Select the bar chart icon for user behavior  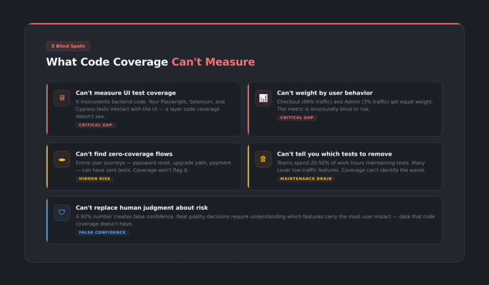pos(263,98)
